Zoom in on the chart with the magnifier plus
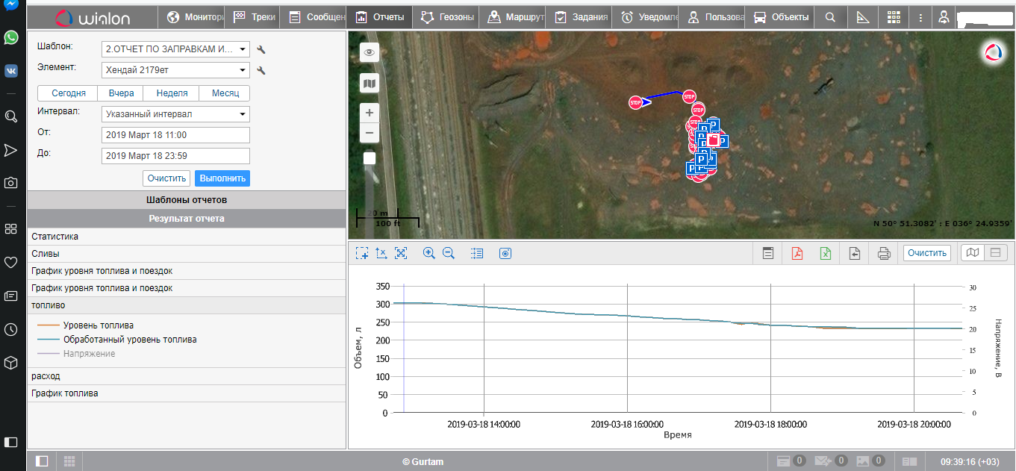1016x471 pixels. [428, 253]
